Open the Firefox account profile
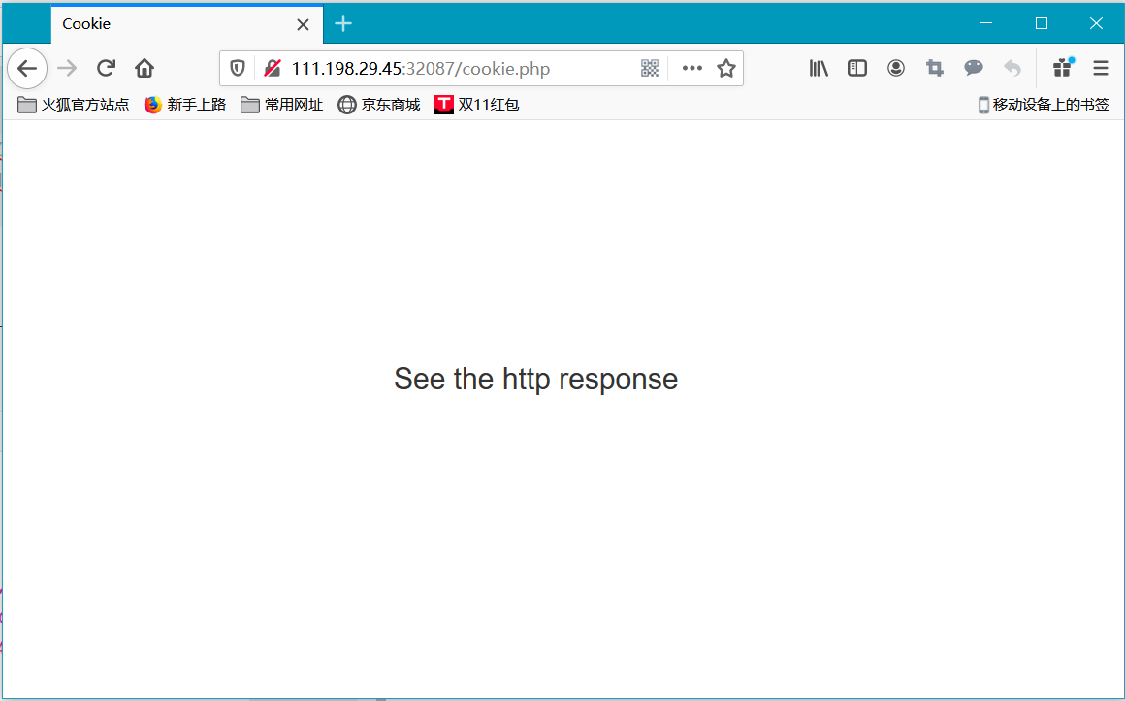The image size is (1125, 701). [x=896, y=68]
